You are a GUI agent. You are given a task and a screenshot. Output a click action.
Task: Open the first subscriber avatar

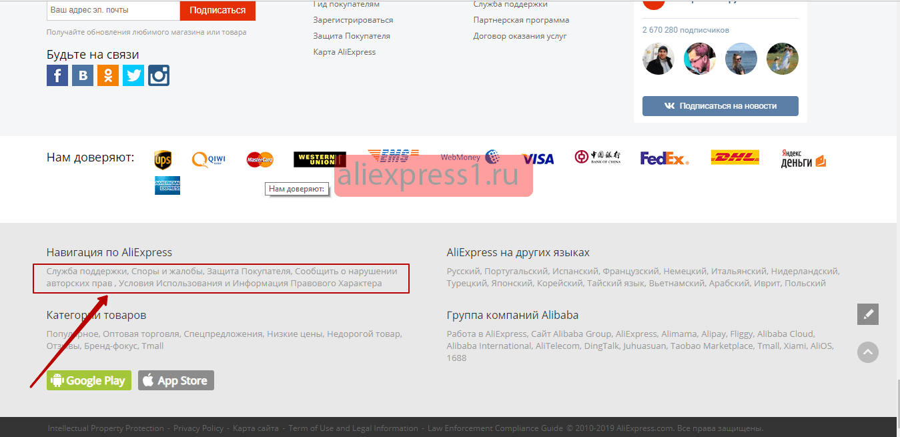pos(658,59)
